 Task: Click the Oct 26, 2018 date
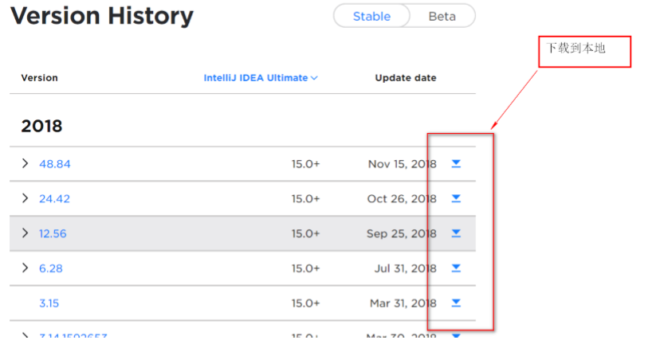click(402, 199)
